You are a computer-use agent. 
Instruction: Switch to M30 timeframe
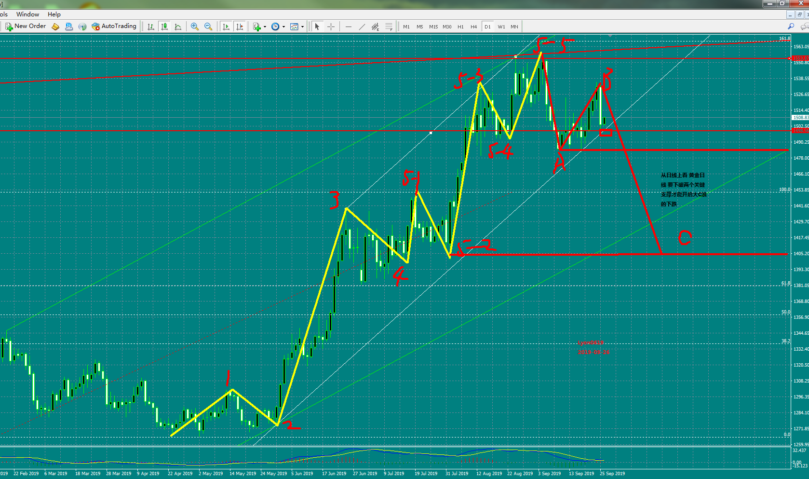[x=447, y=27]
